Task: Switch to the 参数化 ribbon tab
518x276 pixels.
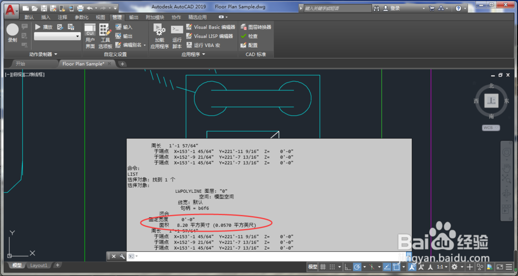Action: pos(82,17)
